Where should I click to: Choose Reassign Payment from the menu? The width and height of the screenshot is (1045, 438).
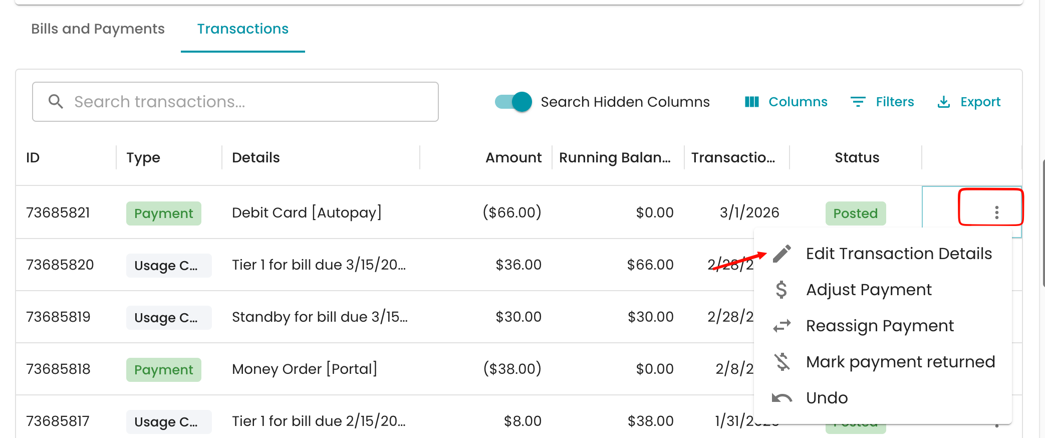click(880, 326)
